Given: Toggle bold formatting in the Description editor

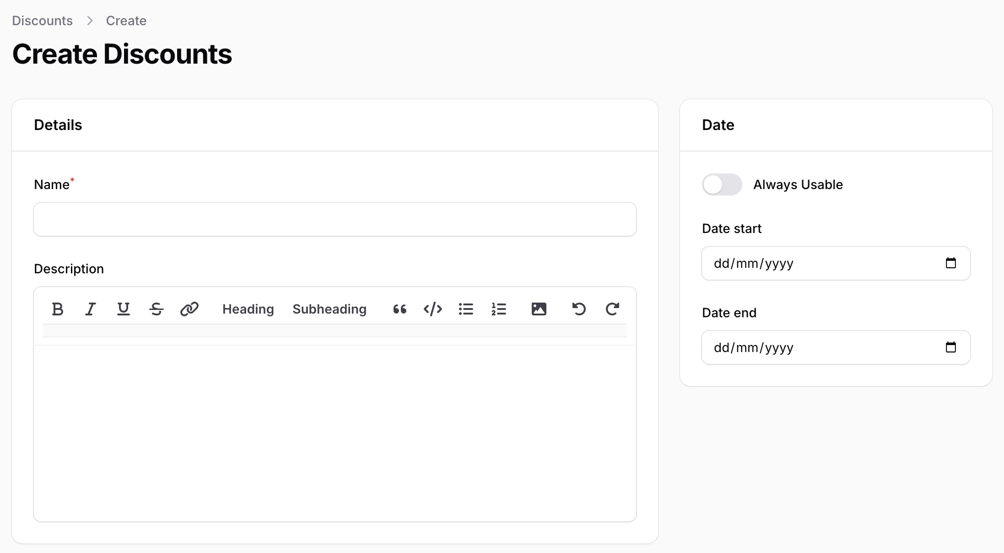Looking at the screenshot, I should (58, 309).
